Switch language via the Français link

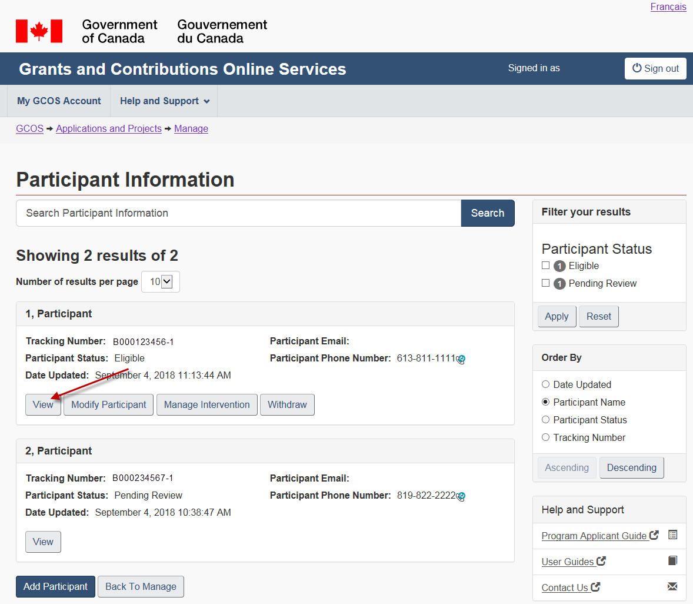tap(668, 7)
